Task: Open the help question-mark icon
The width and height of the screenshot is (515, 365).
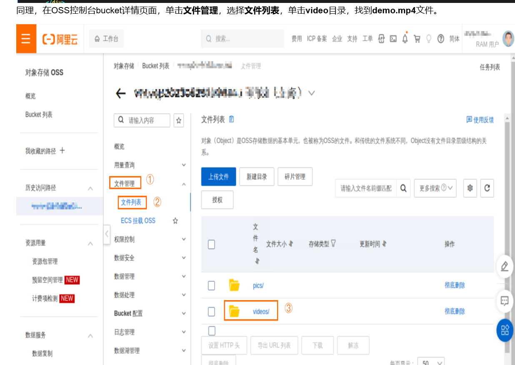Action: (441, 39)
